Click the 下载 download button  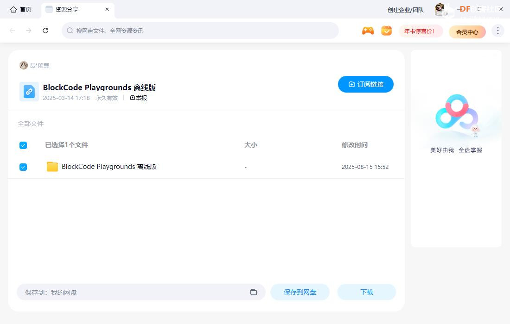[367, 292]
